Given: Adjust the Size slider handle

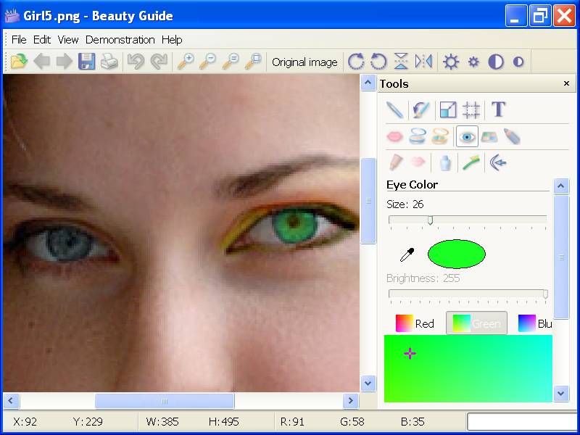Looking at the screenshot, I should pyautogui.click(x=430, y=220).
